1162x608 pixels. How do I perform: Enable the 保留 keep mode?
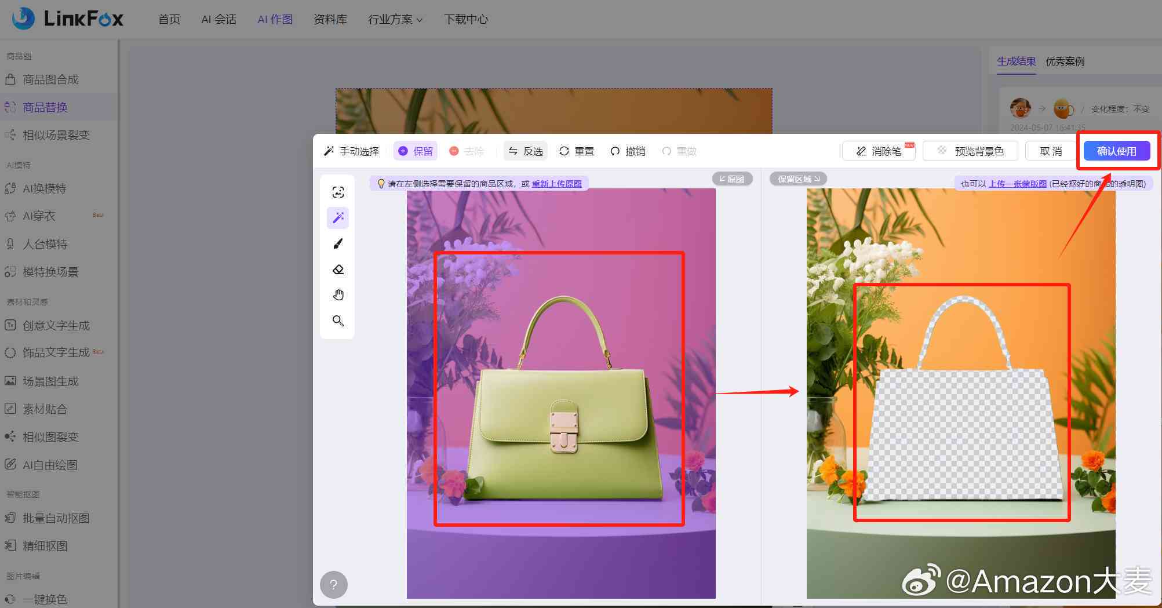(416, 151)
